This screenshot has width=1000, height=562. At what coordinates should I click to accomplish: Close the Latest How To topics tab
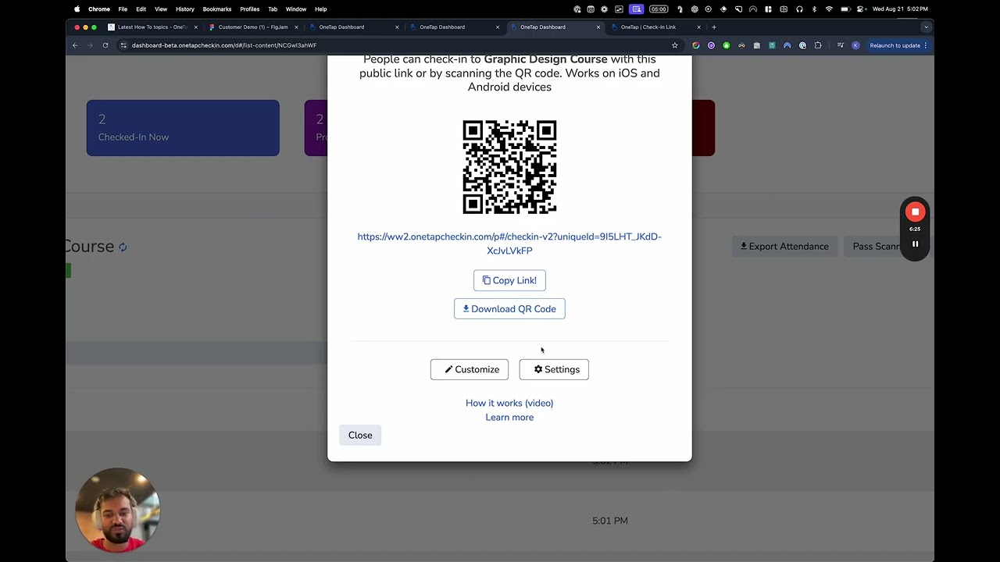pos(195,27)
